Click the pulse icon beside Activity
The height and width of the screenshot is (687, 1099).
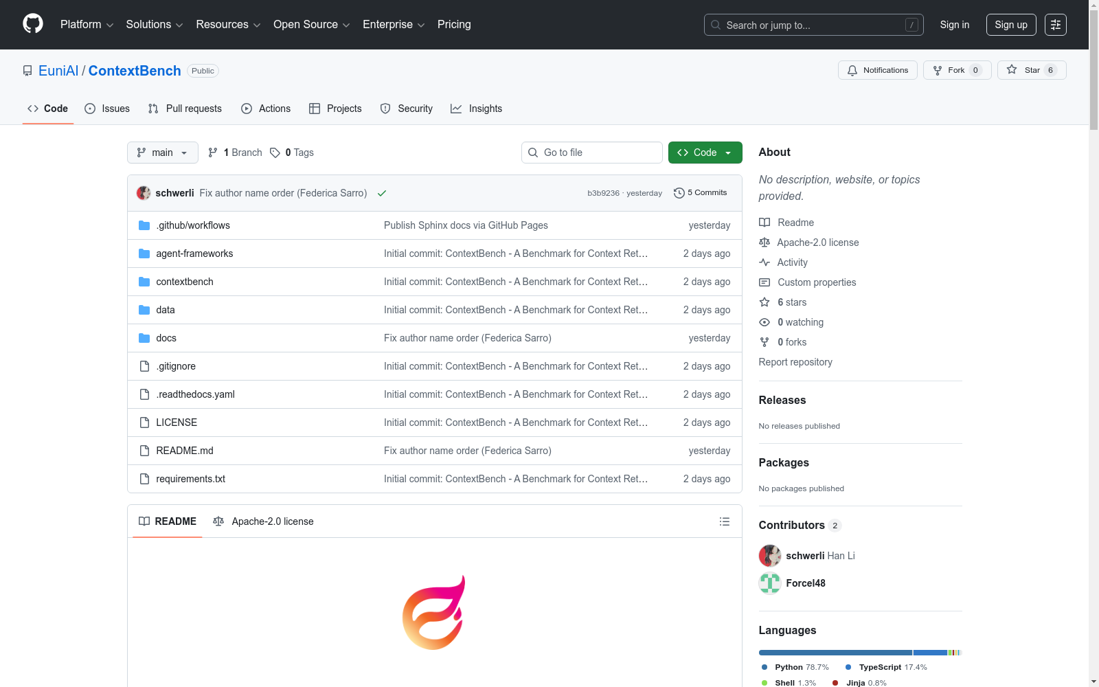pyautogui.click(x=764, y=262)
